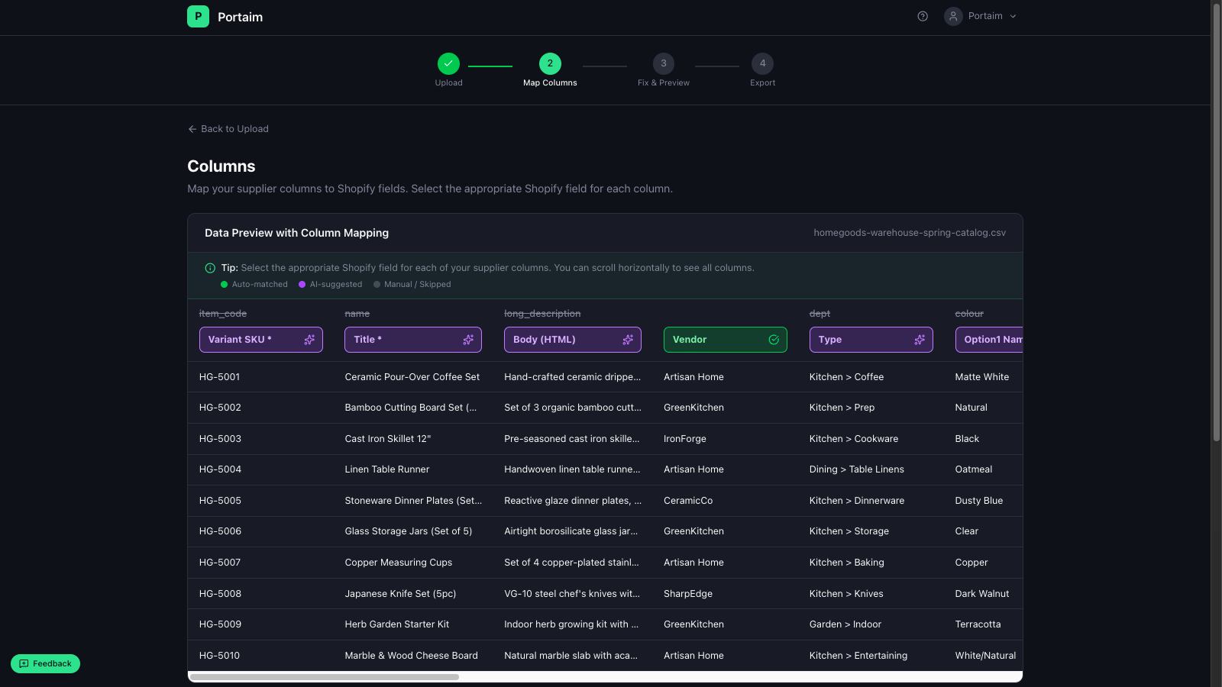Screen dimensions: 1222x687
Task: Click the sparkle icon on the Type mapping
Action: tap(920, 339)
